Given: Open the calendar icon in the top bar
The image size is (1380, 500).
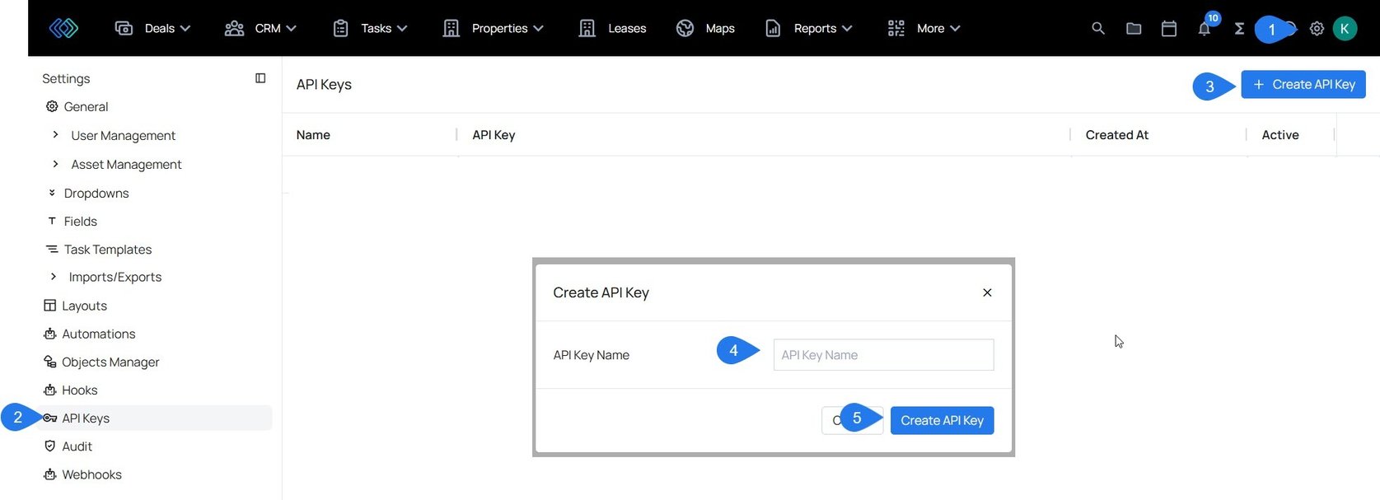Looking at the screenshot, I should click(1169, 28).
